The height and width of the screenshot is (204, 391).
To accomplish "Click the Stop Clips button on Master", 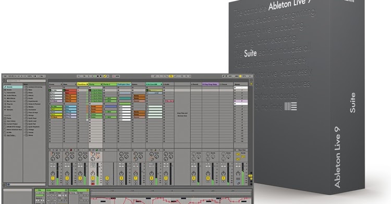I will [242, 150].
